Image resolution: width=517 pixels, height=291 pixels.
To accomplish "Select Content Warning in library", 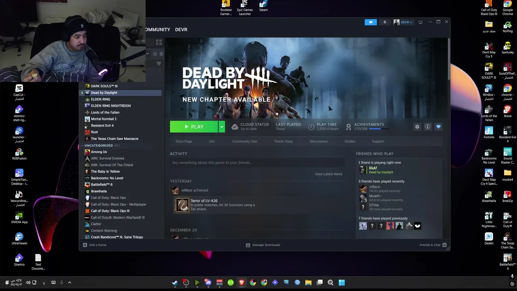I will coord(120,231).
